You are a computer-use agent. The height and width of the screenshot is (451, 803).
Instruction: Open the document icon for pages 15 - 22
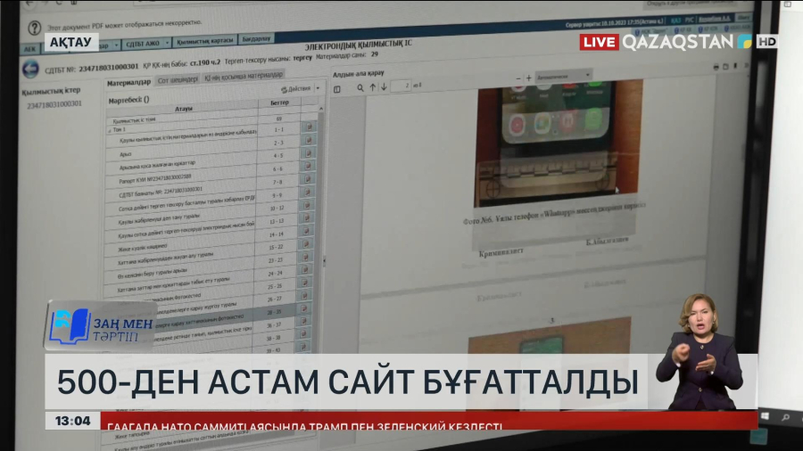point(306,243)
